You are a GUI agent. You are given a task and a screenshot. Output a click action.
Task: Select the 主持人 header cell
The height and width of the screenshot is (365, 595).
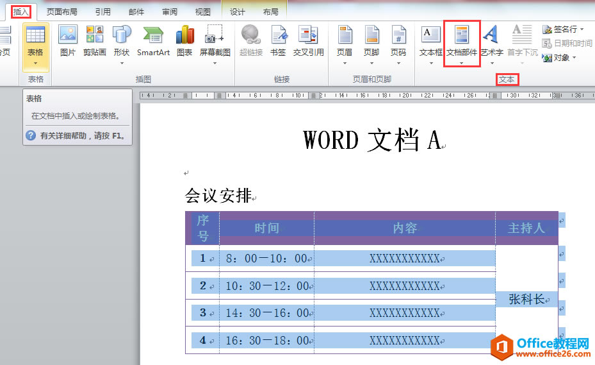pyautogui.click(x=526, y=228)
